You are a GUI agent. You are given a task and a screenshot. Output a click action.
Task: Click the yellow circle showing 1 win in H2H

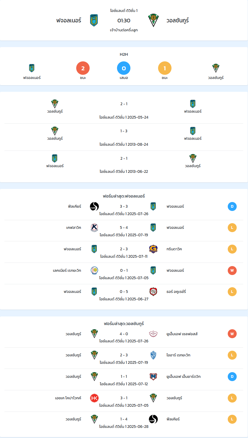point(165,68)
